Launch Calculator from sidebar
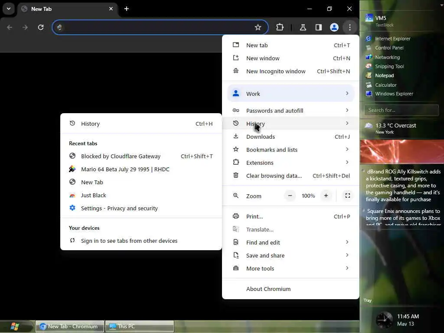Image resolution: width=444 pixels, height=333 pixels. coord(381,85)
